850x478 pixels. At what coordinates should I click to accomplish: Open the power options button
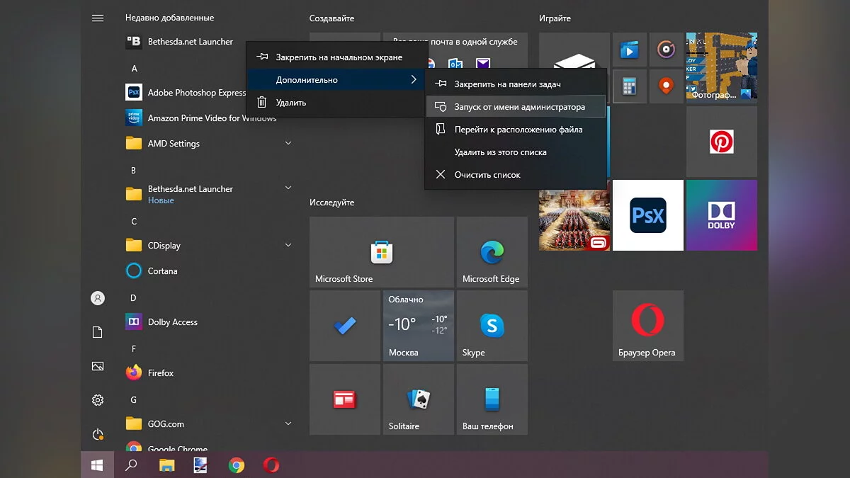pos(98,434)
